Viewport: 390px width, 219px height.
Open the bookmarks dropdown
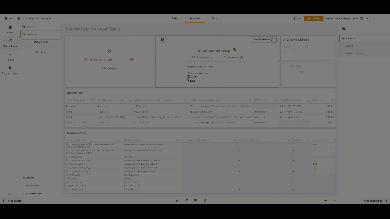coord(297,19)
